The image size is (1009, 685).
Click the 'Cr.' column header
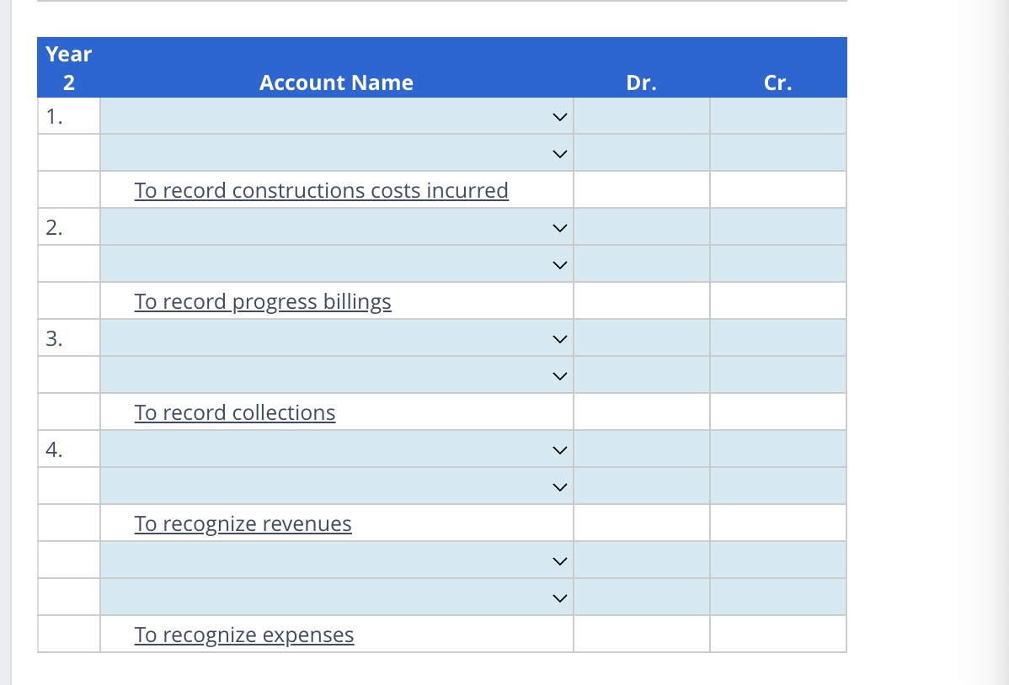778,82
